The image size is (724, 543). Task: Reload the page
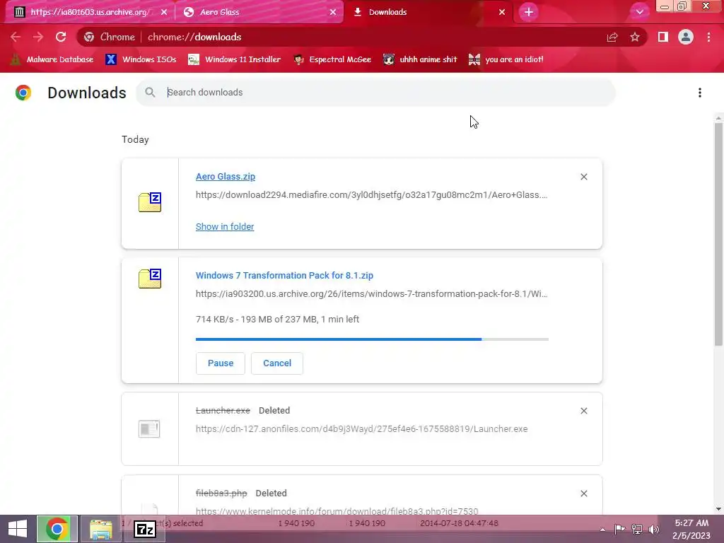(x=61, y=37)
